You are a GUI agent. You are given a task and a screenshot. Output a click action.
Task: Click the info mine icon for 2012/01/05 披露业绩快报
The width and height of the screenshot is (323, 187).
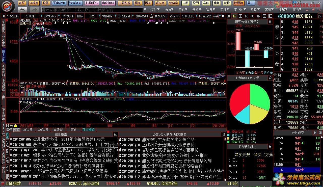click(x=11, y=139)
